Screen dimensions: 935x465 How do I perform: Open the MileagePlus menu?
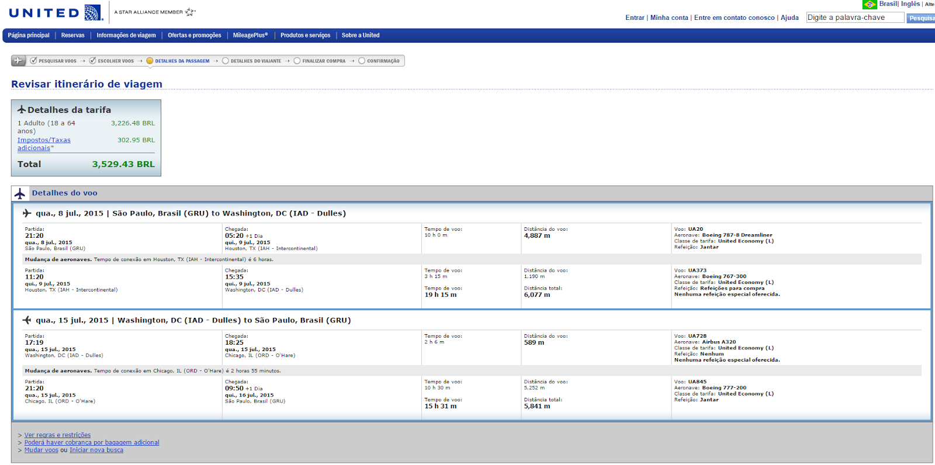(251, 36)
